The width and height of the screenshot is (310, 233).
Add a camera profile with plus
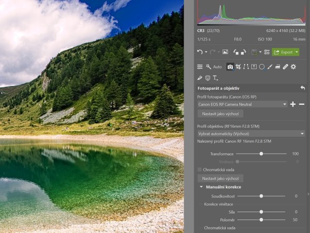pyautogui.click(x=293, y=104)
